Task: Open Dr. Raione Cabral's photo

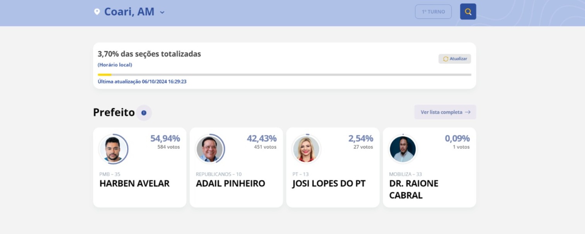Action: point(403,149)
